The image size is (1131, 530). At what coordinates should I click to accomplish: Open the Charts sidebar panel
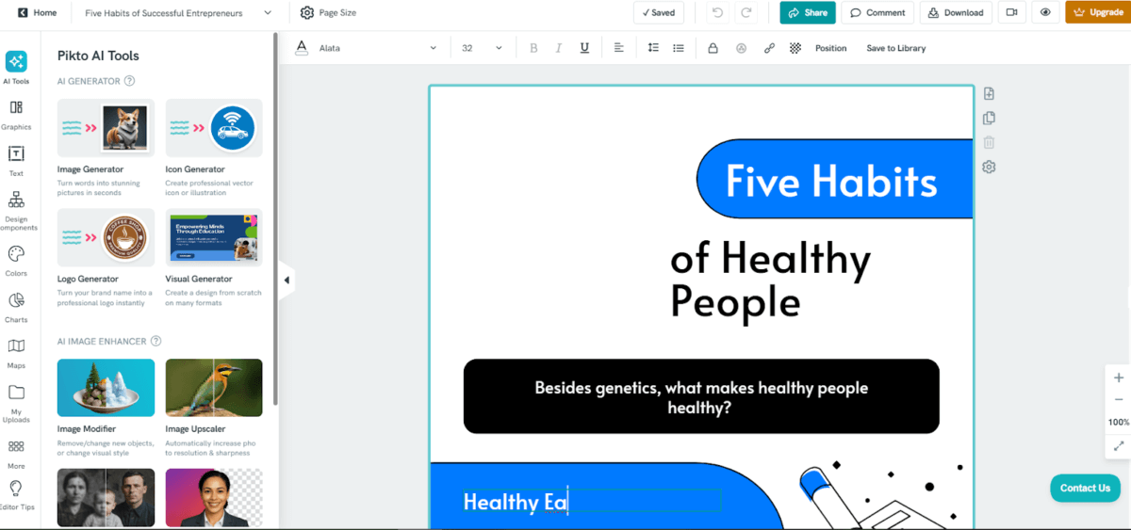point(16,307)
